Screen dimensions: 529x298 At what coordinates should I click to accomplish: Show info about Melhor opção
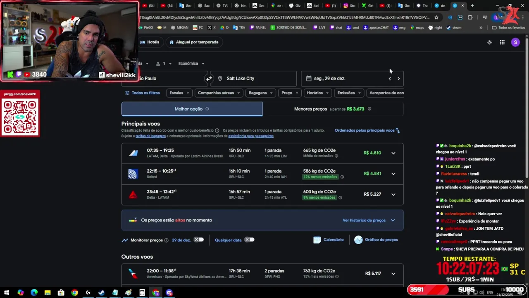click(207, 109)
